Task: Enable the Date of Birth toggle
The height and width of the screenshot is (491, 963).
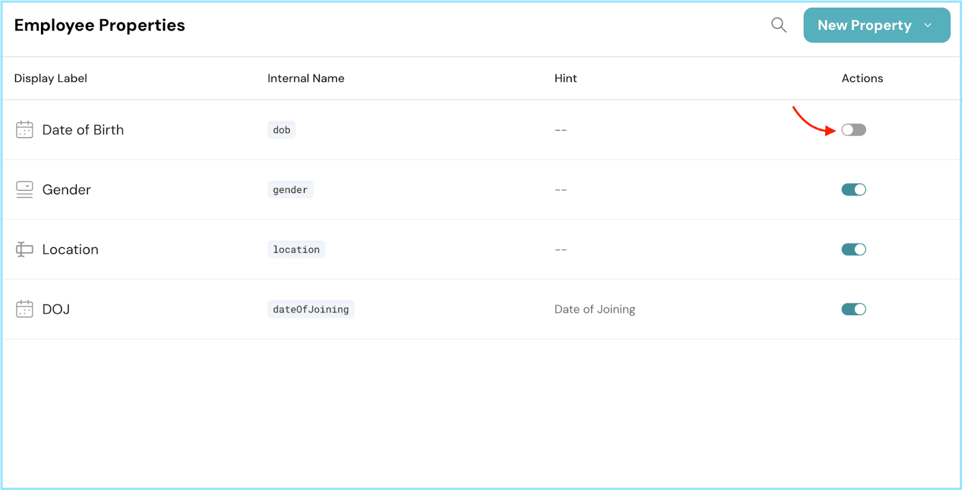Action: [853, 130]
